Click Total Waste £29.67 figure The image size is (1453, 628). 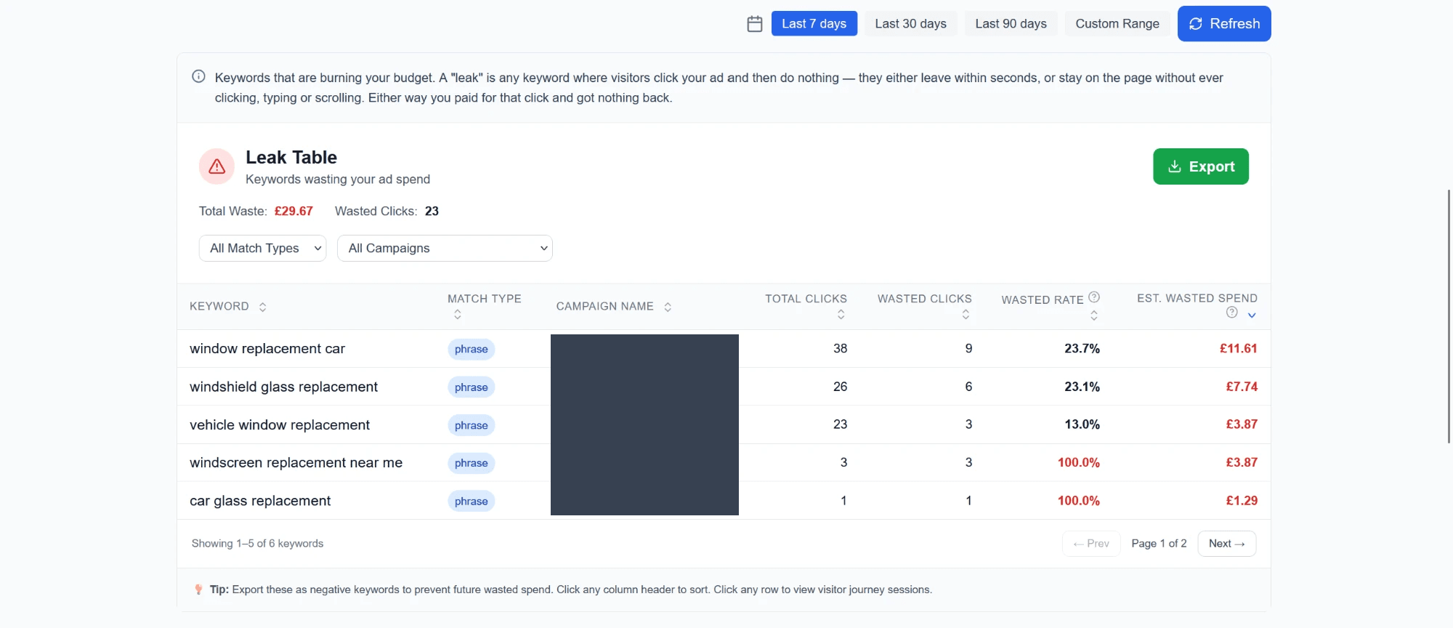[x=294, y=211]
